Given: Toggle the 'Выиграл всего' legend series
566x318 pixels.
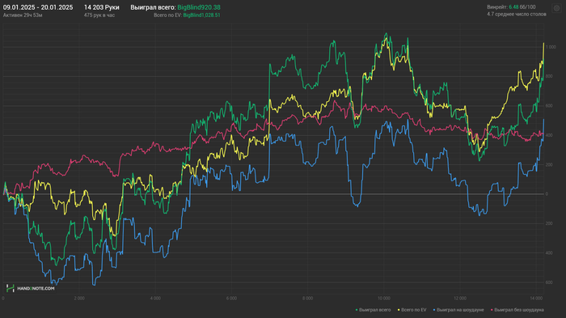Looking at the screenshot, I should tap(374, 310).
